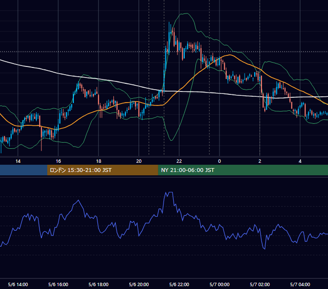Image resolution: width=328 pixels, height=289 pixels.
Task: Click the NY 21:00-06:00 JST session bar
Action: tap(243, 170)
